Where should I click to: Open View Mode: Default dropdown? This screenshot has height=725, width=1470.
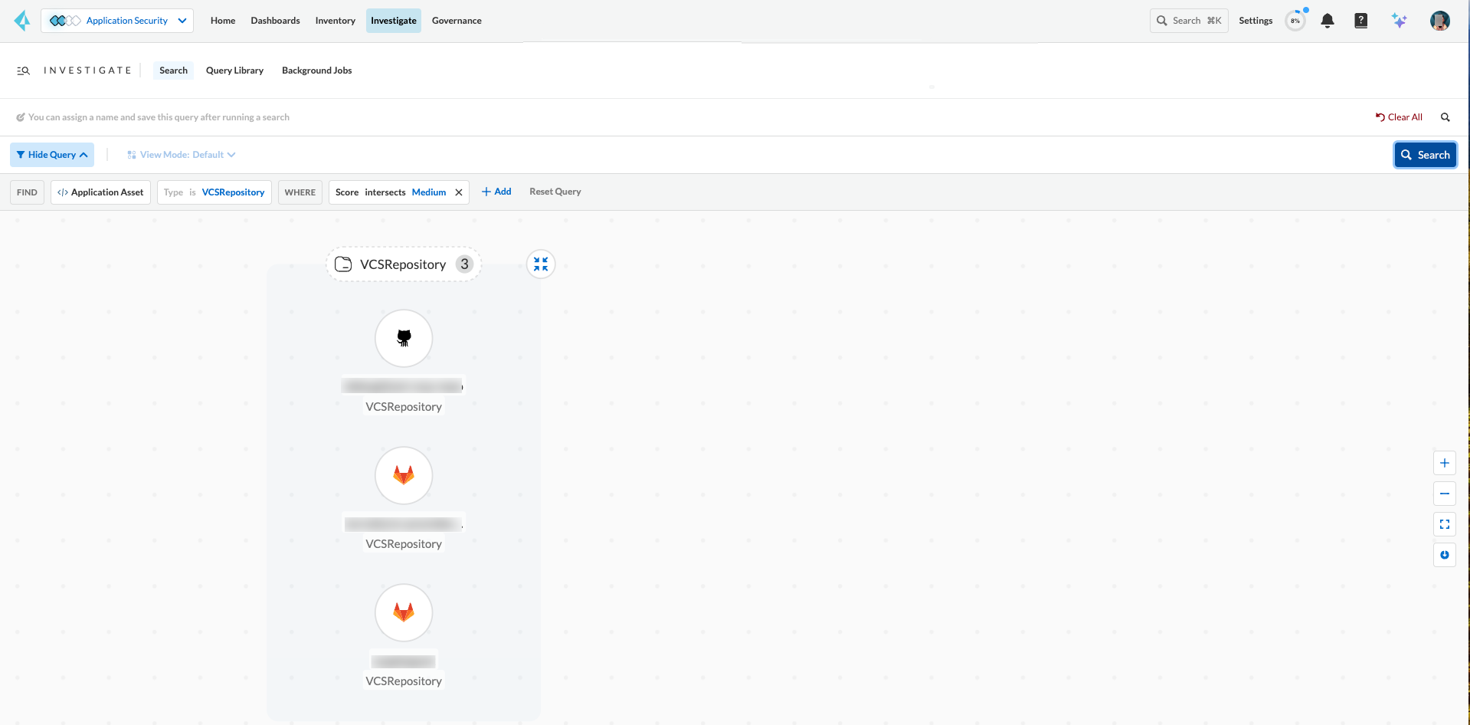click(x=182, y=155)
